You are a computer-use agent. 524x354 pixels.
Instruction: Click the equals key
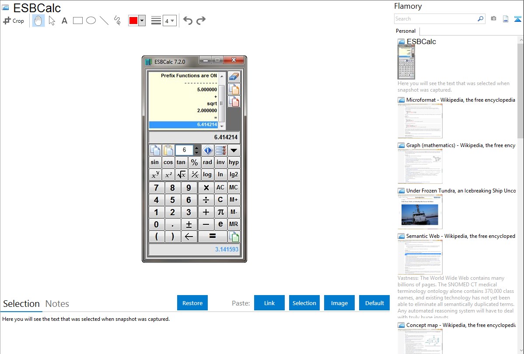click(213, 237)
